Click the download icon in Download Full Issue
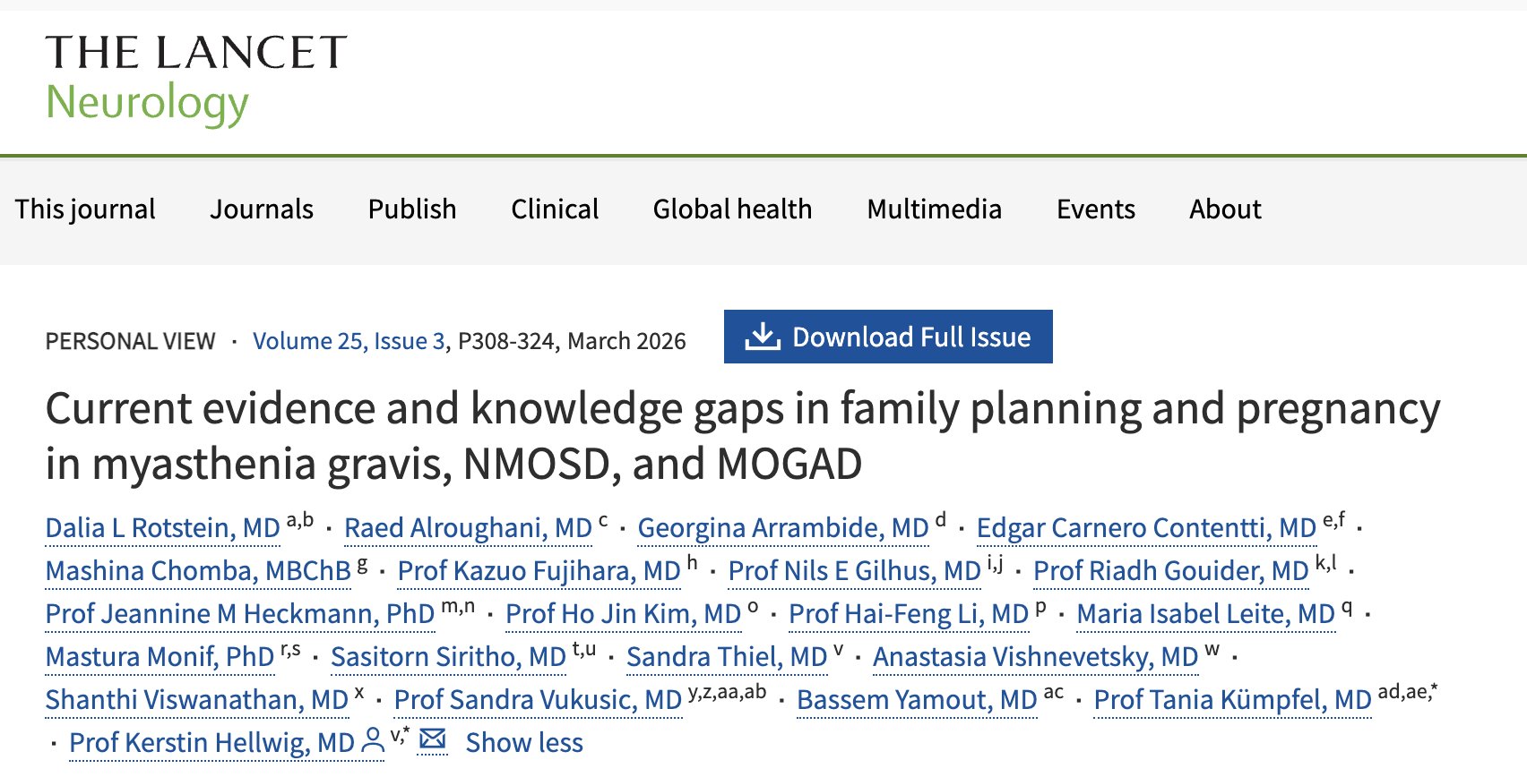 763,337
